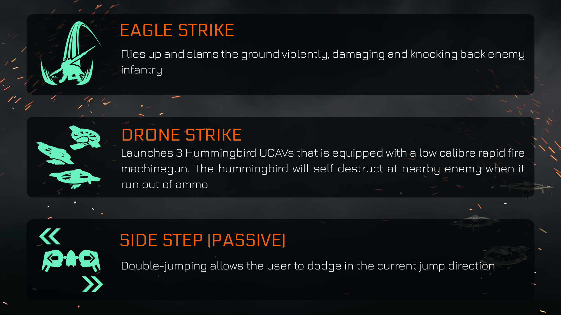Click the Side Step double-jumping description
561x315 pixels.
pos(308,266)
